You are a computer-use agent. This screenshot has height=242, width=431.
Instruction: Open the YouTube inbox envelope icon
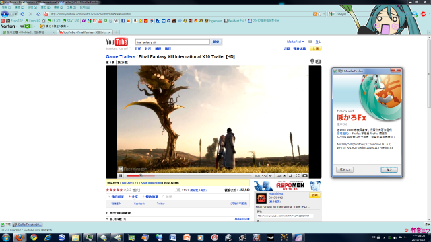[310, 42]
